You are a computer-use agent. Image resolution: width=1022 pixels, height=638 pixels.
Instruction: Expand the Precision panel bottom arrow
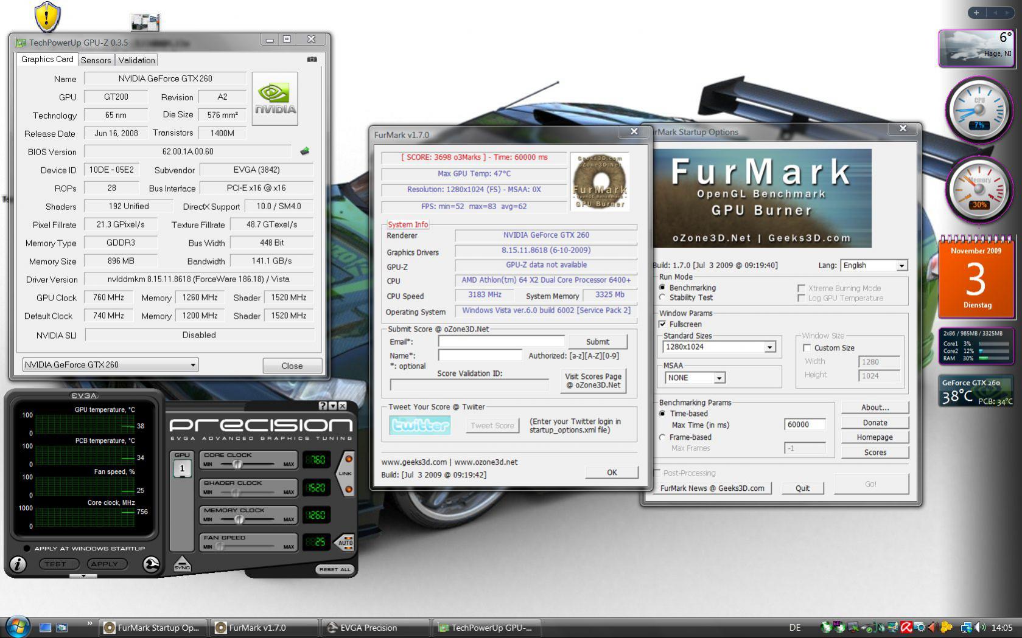tap(83, 575)
